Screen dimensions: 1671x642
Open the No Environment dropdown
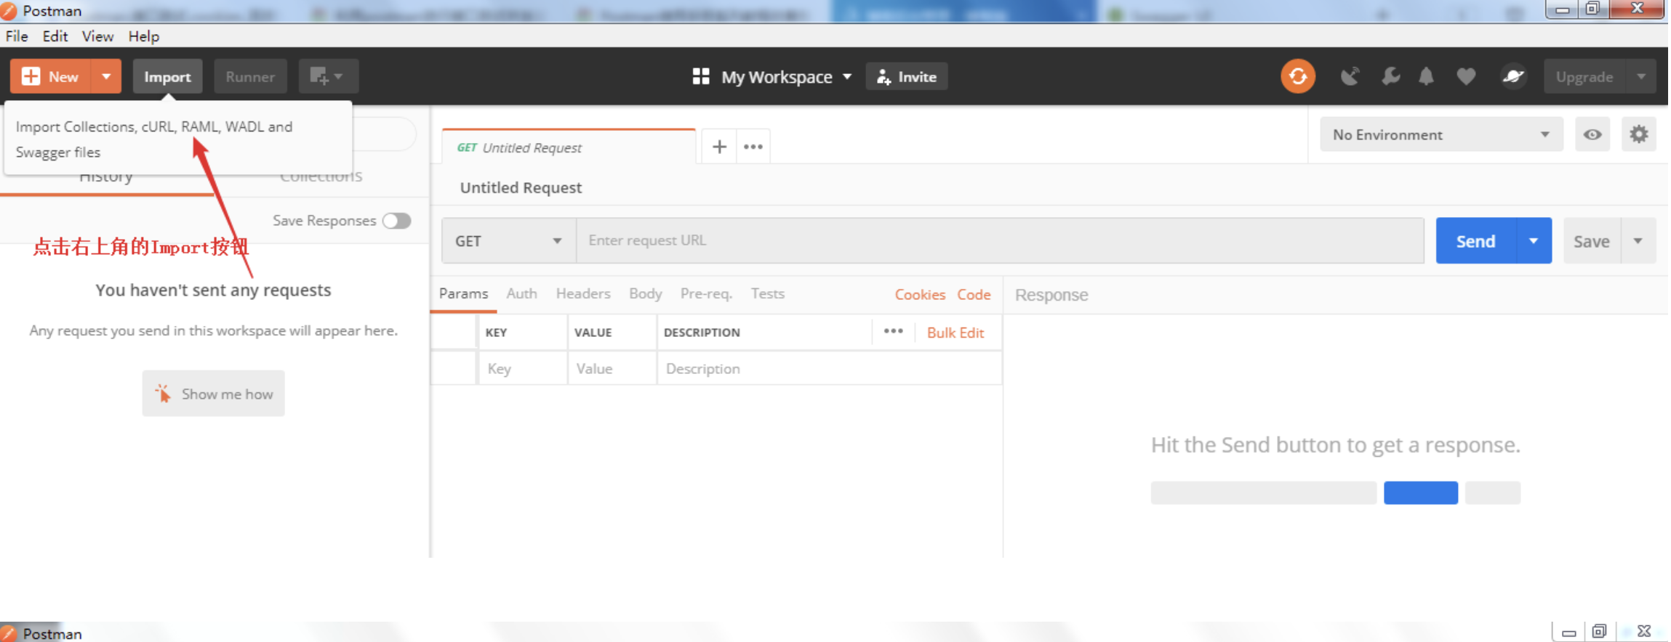1440,134
